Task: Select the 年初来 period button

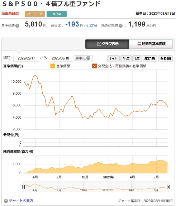Action: [150, 58]
